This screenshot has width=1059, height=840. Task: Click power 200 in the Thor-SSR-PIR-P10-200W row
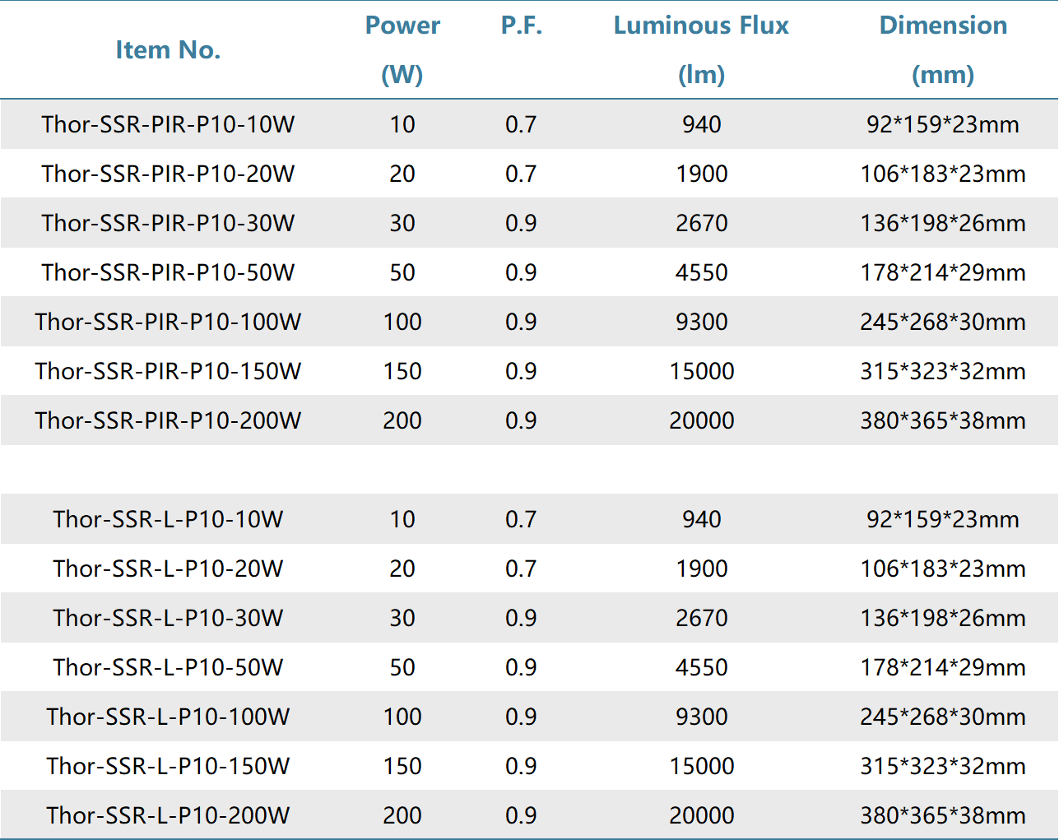[x=402, y=420]
